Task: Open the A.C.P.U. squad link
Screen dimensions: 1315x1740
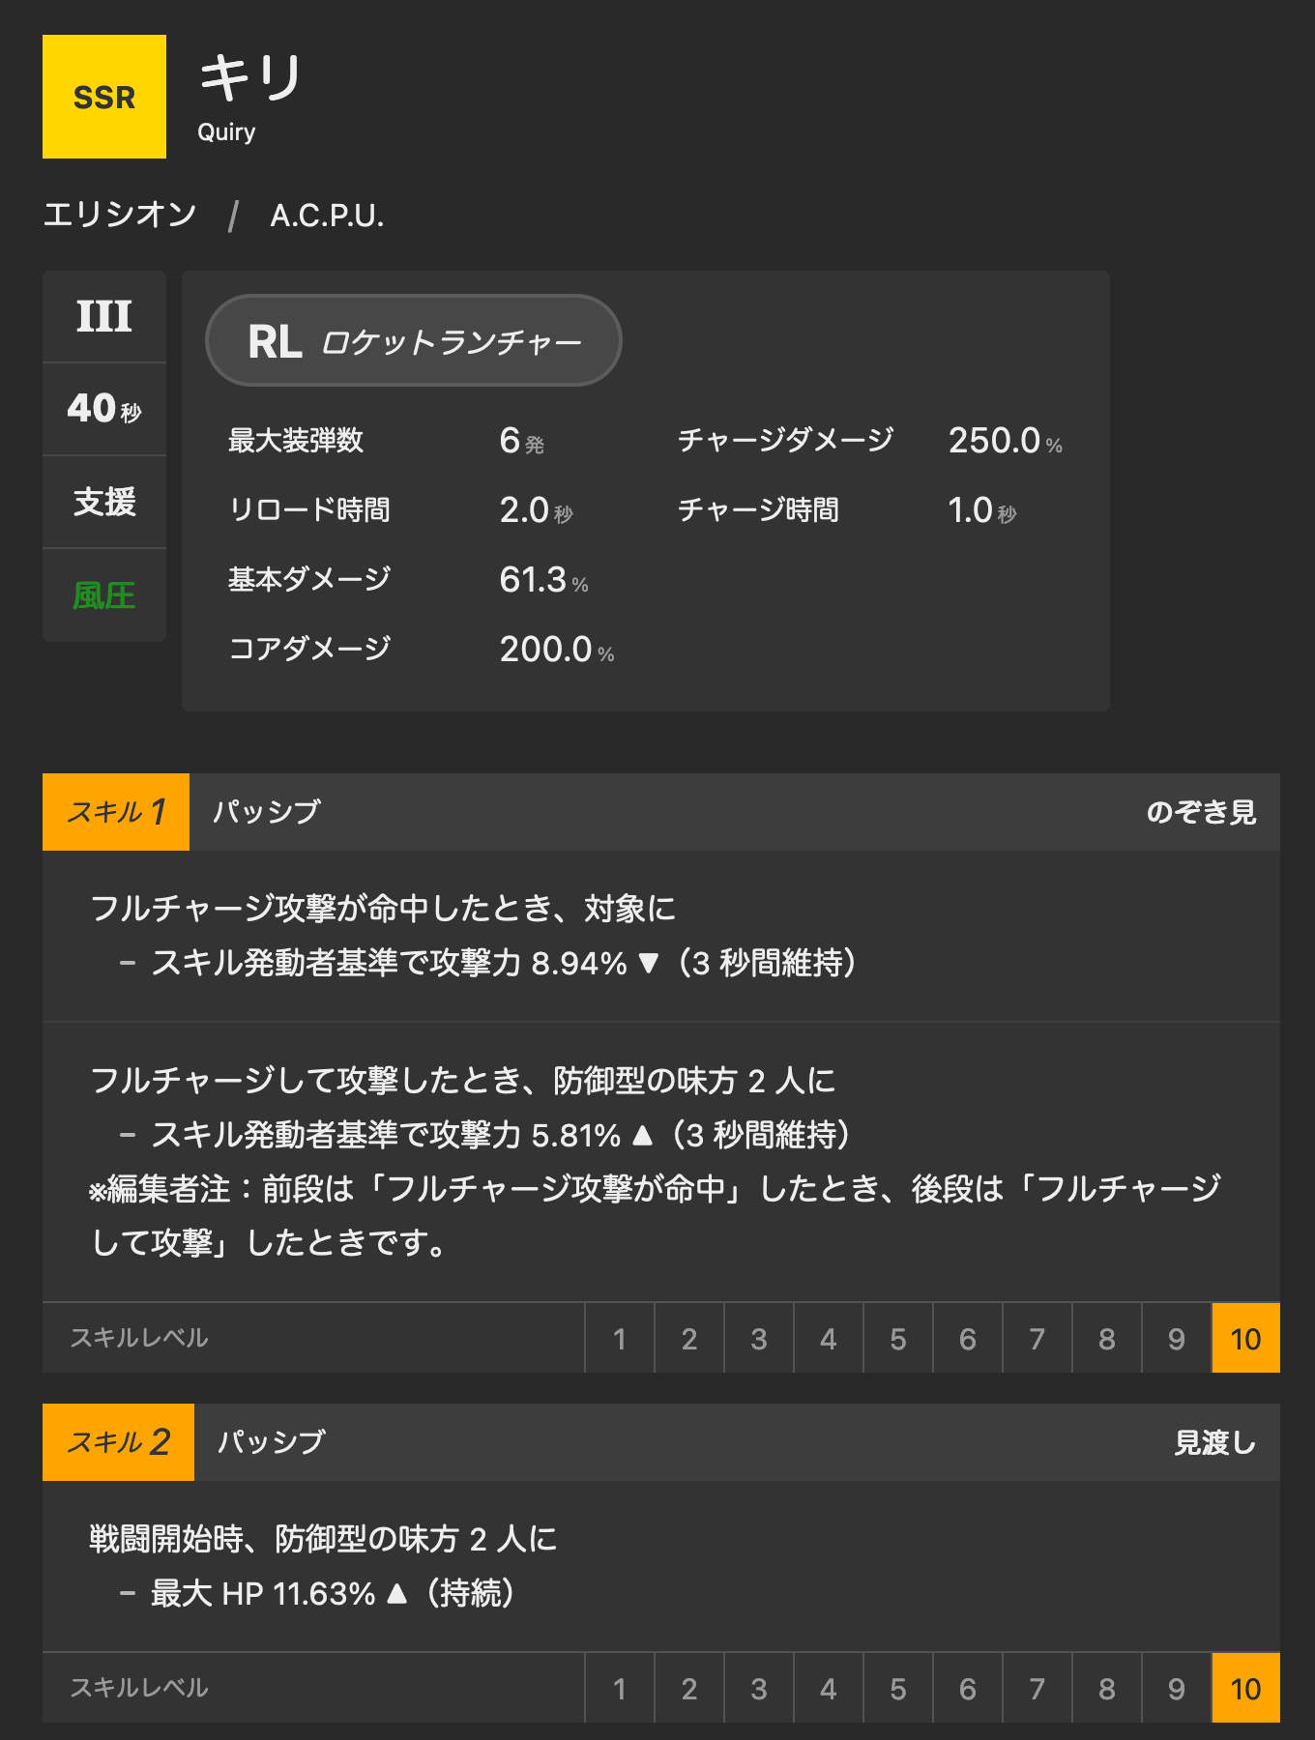Action: click(x=327, y=215)
